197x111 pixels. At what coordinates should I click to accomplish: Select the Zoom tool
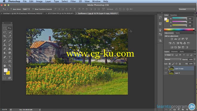[x=10, y=66]
